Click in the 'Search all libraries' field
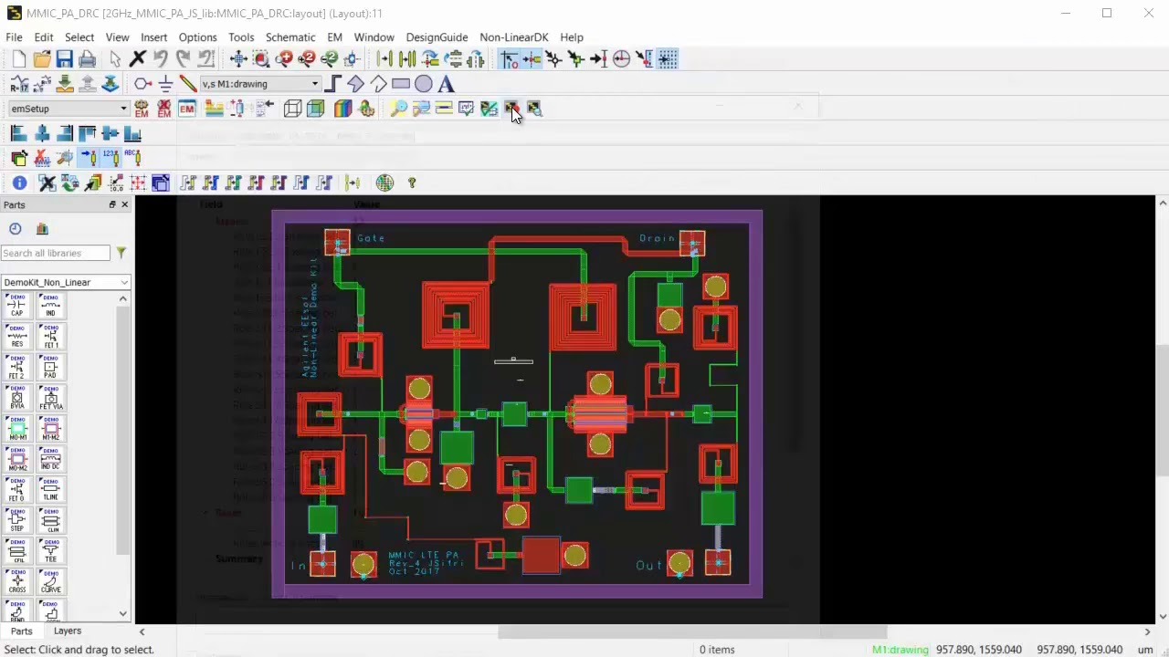The width and height of the screenshot is (1169, 657). point(55,253)
